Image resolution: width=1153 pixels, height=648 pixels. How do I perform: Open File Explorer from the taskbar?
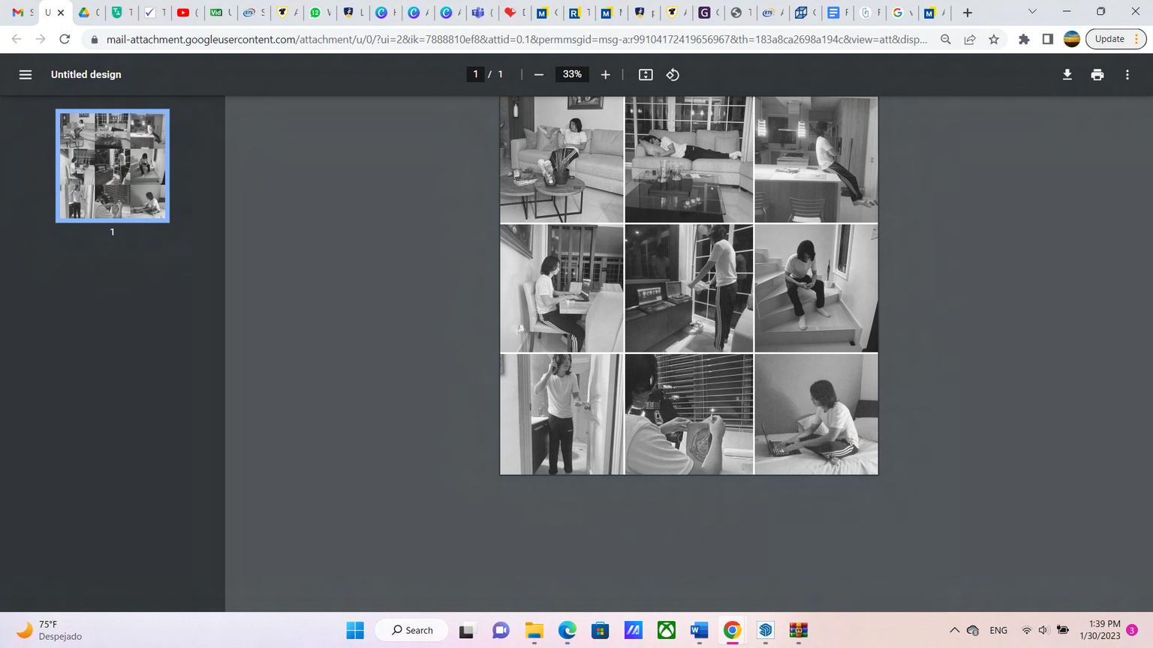point(534,630)
